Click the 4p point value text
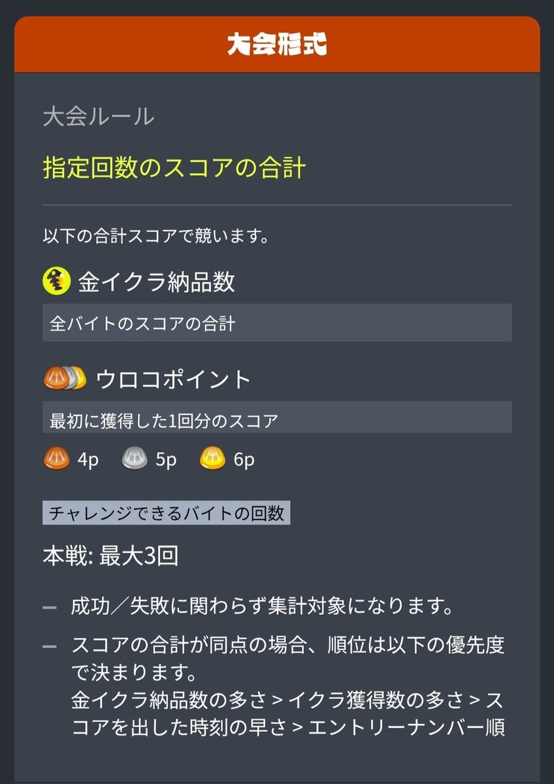This screenshot has width=554, height=784. 88,460
